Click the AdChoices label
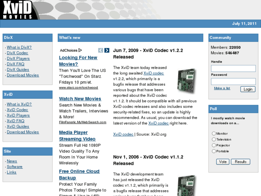This screenshot has height=196, width=261. pos(69,50)
